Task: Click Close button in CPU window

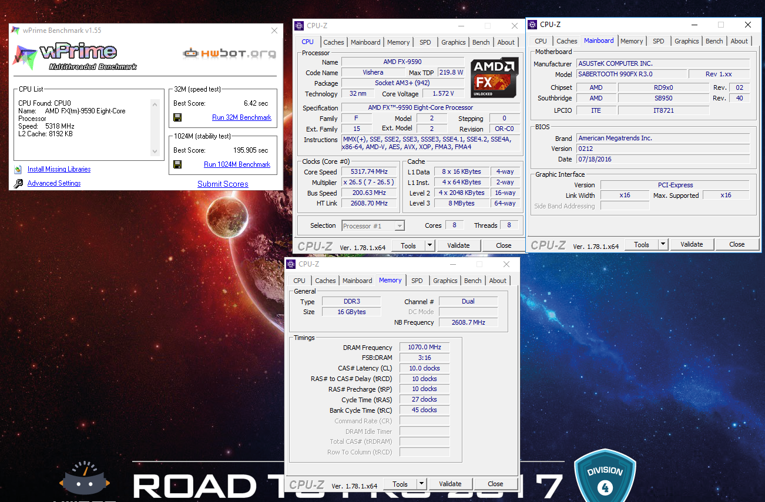Action: [x=504, y=245]
